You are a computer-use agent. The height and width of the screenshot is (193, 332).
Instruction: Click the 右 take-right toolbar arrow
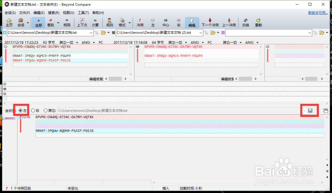pyautogui.click(x=179, y=23)
